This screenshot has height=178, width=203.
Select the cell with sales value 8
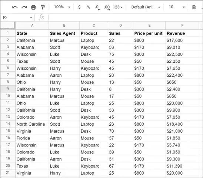120,89
